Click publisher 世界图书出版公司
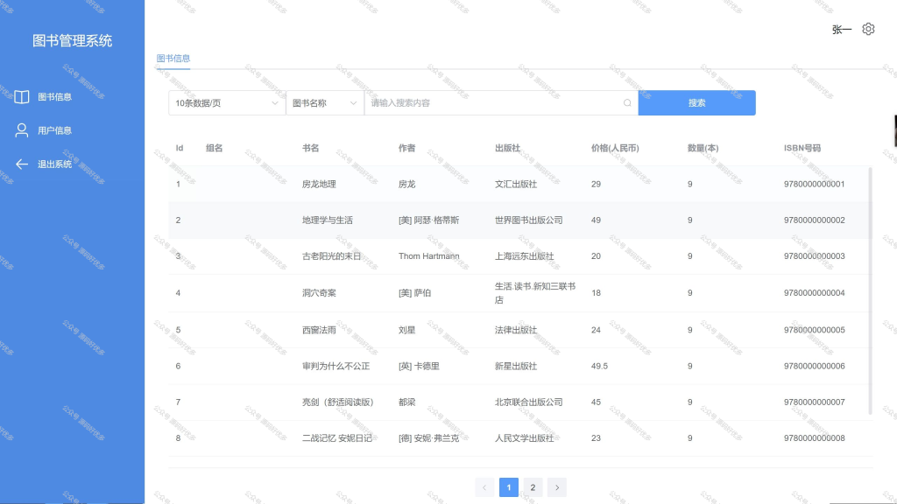The image size is (897, 504). point(528,220)
